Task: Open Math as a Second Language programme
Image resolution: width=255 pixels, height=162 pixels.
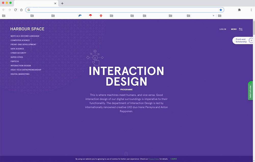Action: 25,36
